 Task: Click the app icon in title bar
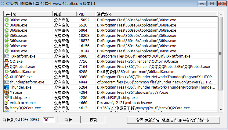tap(2, 3)
